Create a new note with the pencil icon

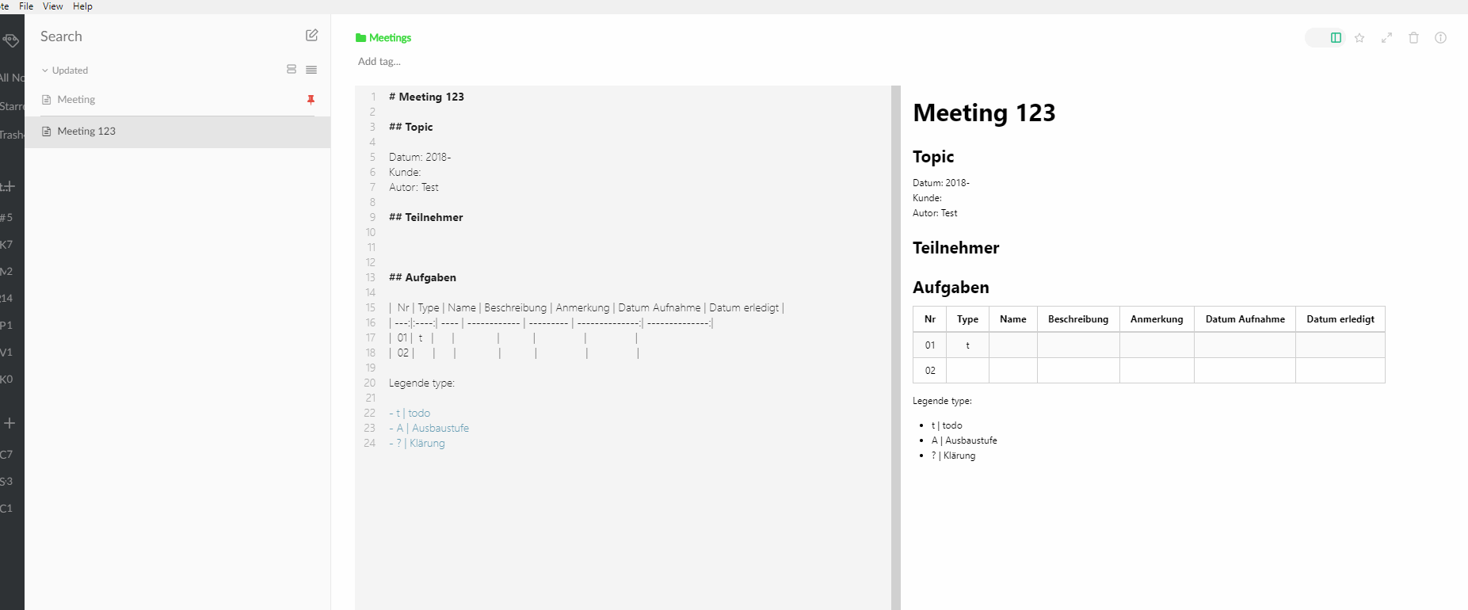(x=311, y=35)
